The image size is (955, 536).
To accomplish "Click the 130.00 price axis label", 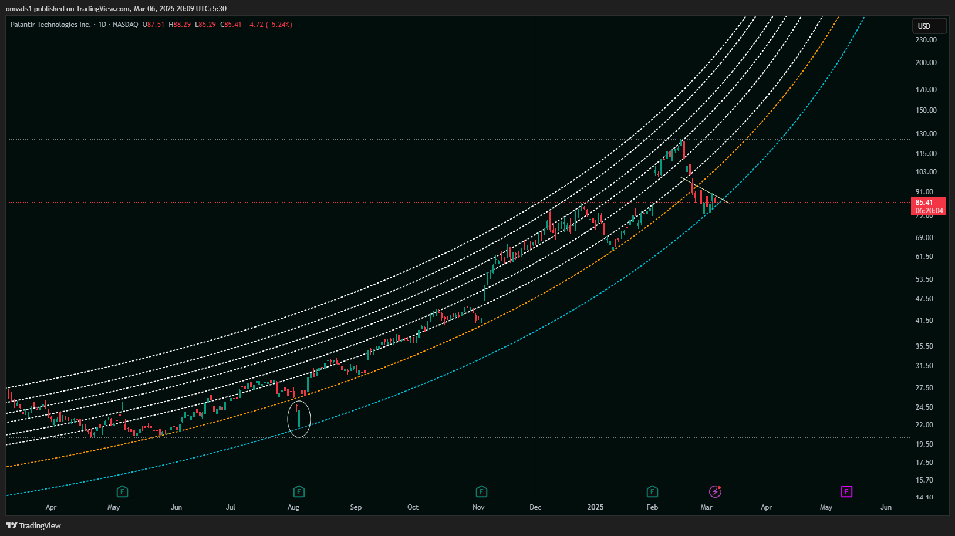I will (926, 134).
